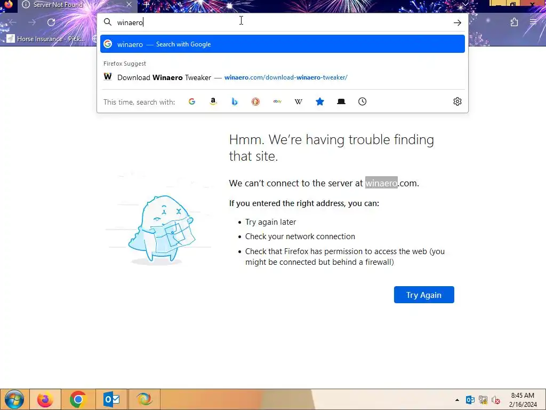This screenshot has width=546, height=410.
Task: Click the highlighted winaero text in error message
Action: click(x=381, y=183)
